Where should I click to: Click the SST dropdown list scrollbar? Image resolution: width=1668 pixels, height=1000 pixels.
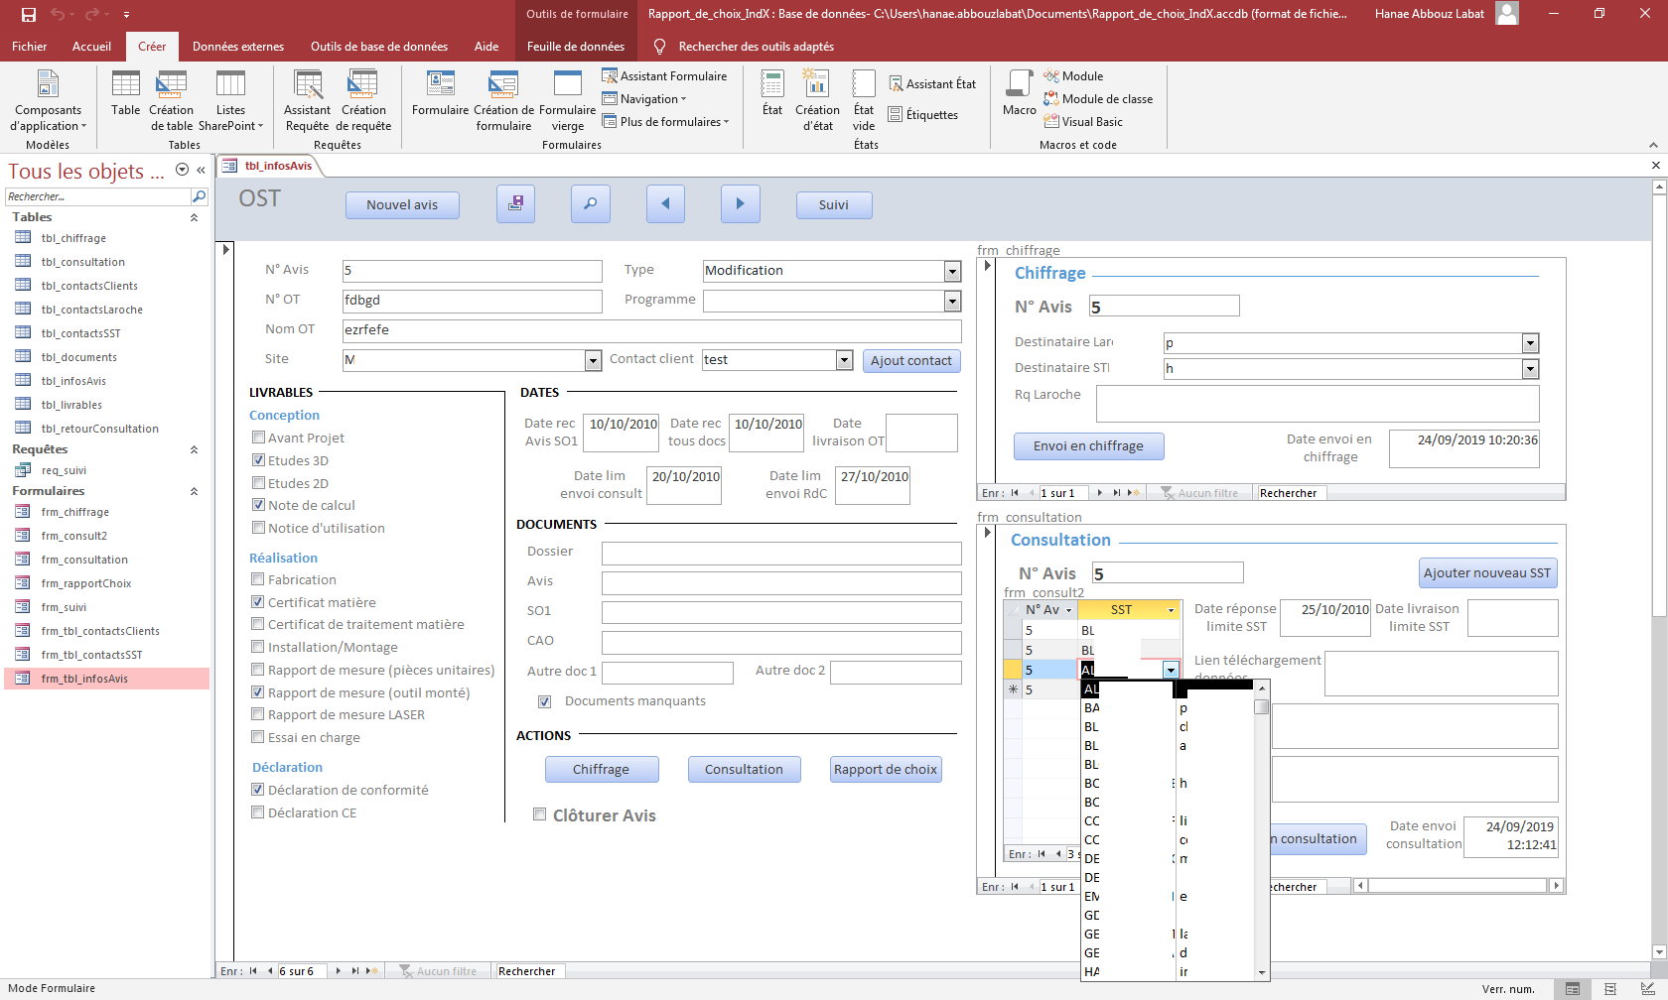pyautogui.click(x=1262, y=830)
